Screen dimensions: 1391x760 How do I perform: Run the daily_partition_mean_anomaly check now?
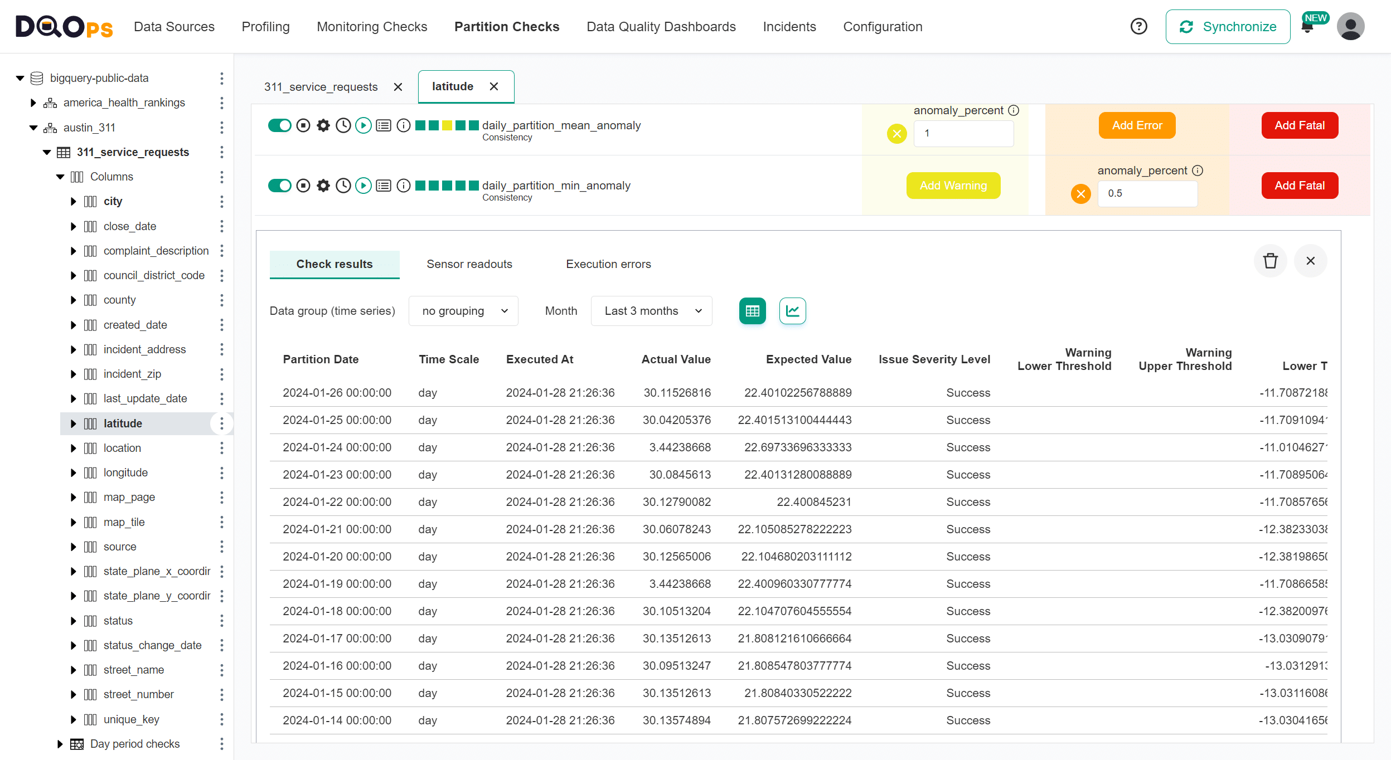[x=363, y=125]
